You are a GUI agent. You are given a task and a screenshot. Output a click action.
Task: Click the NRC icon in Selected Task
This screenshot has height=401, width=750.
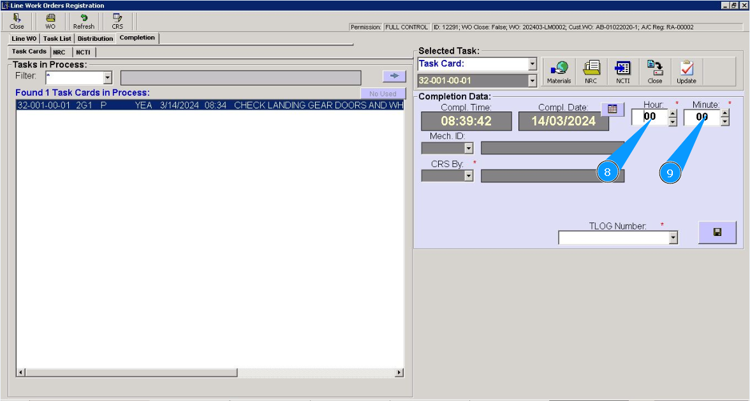coord(591,72)
